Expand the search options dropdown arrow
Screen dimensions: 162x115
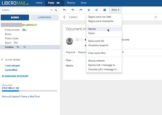pyautogui.click(x=52, y=10)
